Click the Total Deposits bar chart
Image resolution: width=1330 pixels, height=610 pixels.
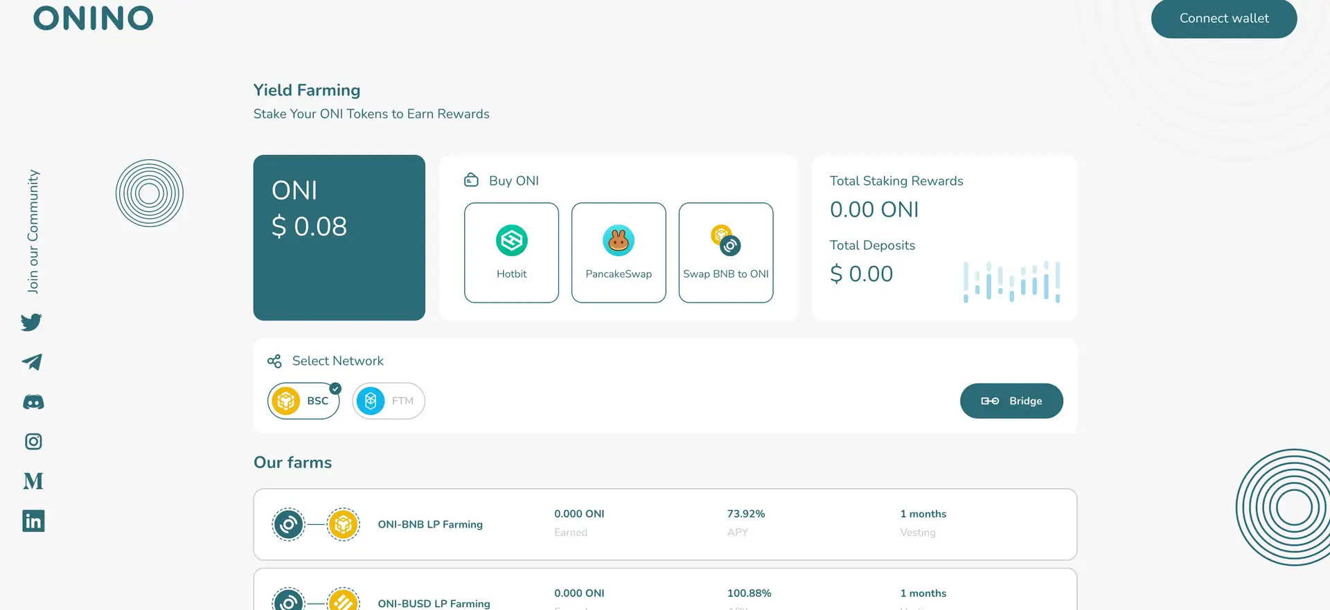[1011, 282]
